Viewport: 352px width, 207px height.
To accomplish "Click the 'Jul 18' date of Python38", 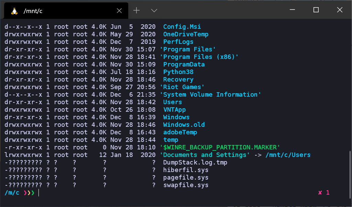I will pos(121,72).
